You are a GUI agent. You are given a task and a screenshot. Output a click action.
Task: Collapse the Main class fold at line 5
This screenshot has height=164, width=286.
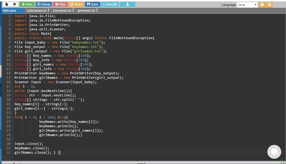pyautogui.click(x=12, y=34)
